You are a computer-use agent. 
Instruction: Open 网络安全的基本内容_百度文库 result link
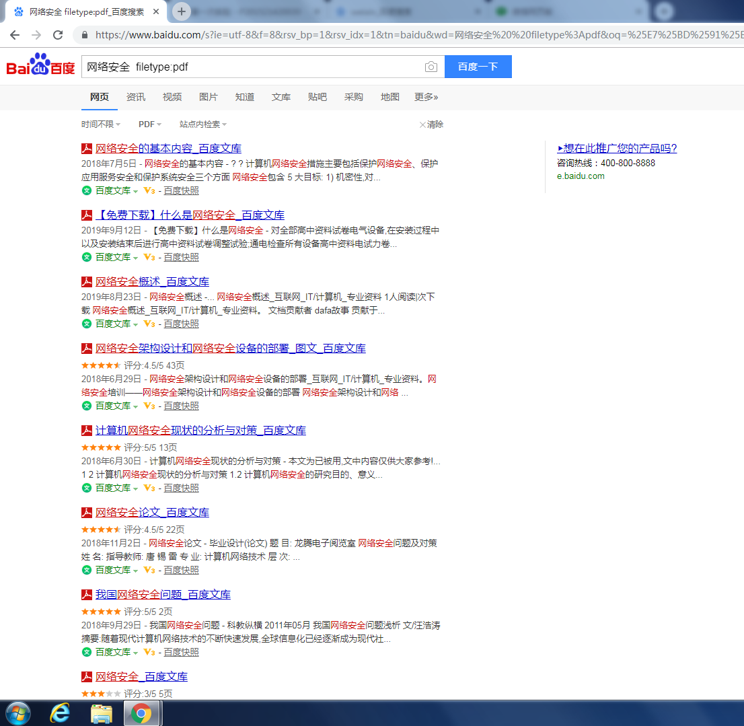coord(168,149)
